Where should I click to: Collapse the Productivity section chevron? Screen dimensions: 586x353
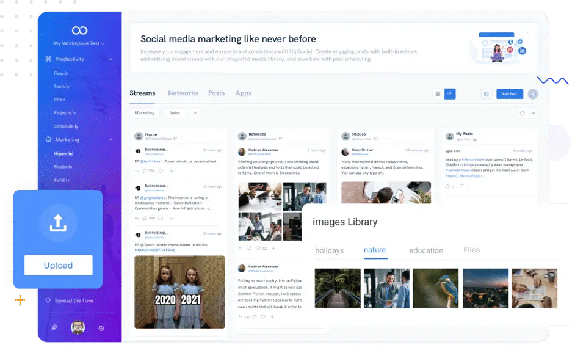point(111,59)
